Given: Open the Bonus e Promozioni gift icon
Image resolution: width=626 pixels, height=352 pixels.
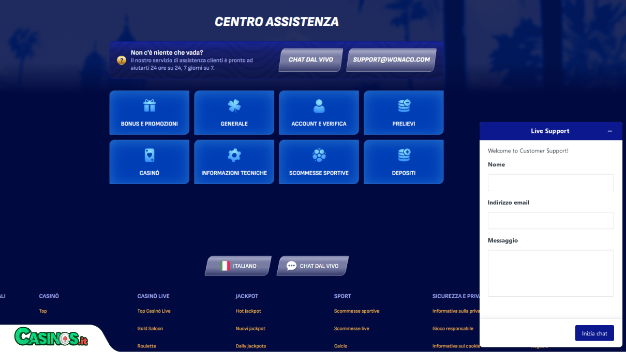Looking at the screenshot, I should [x=150, y=106].
